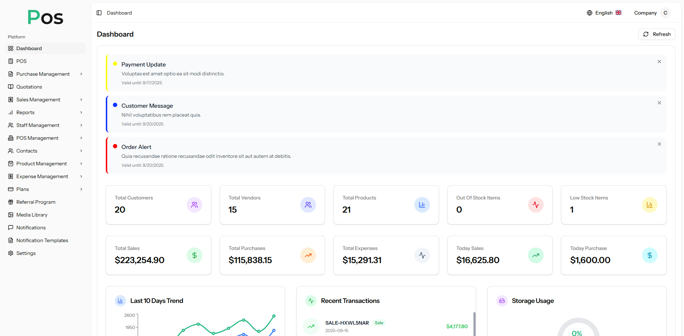The width and height of the screenshot is (684, 336).
Task: Click the Storage Usage drive icon
Action: click(502, 301)
